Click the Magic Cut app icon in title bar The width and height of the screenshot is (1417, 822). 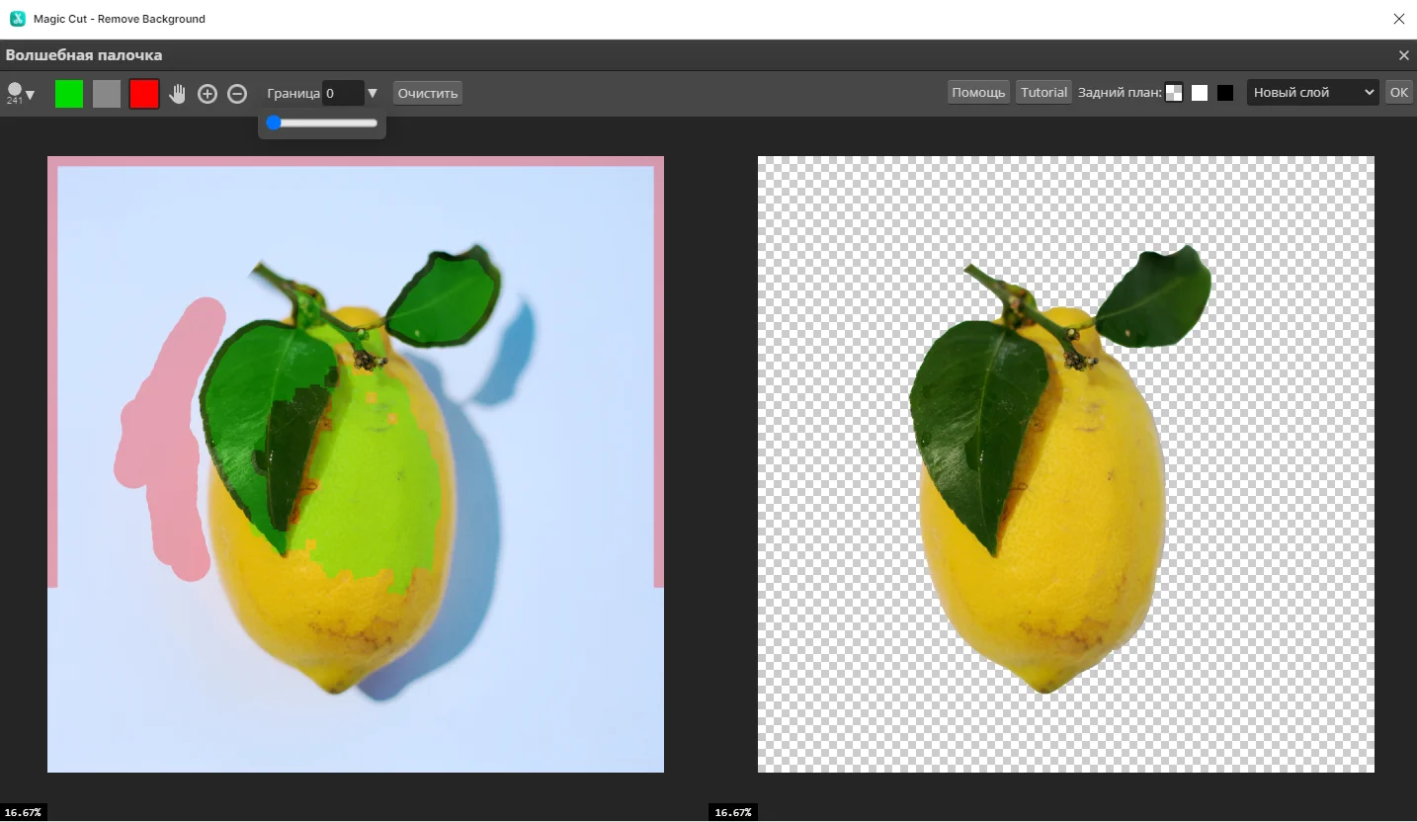click(x=17, y=19)
